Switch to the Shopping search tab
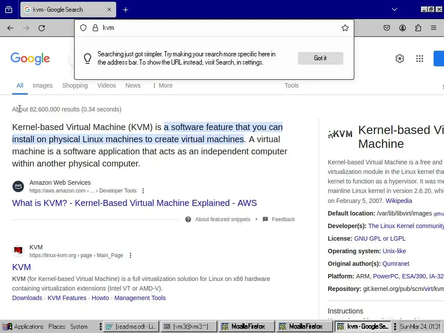The height and width of the screenshot is (333, 444). click(x=75, y=85)
